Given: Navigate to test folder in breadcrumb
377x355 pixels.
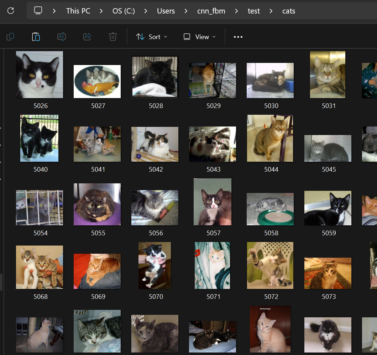Looking at the screenshot, I should (254, 11).
